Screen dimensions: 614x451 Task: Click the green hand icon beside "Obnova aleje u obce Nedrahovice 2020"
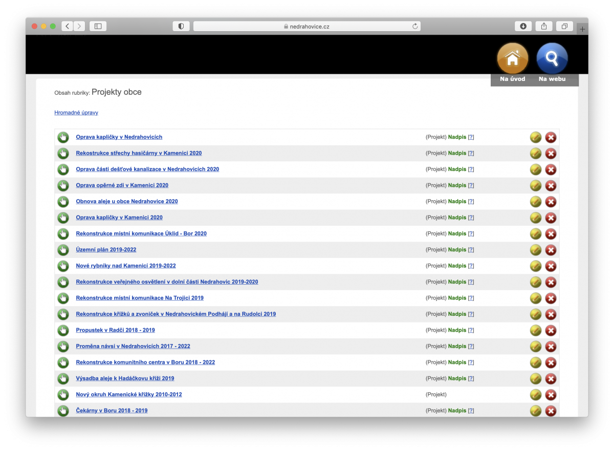pyautogui.click(x=63, y=201)
